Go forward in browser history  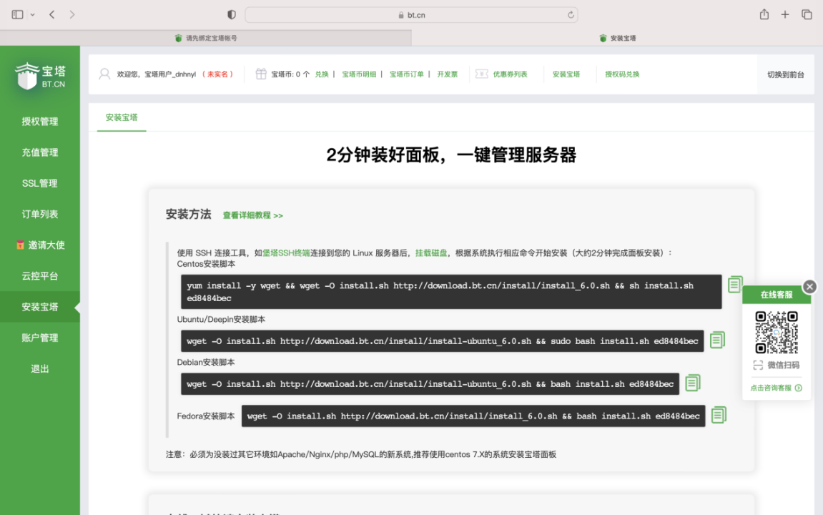coord(72,15)
